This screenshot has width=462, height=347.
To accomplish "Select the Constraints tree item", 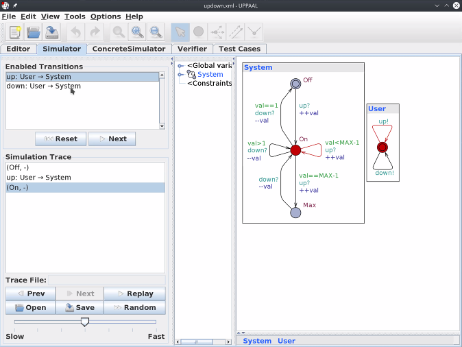I will click(210, 84).
